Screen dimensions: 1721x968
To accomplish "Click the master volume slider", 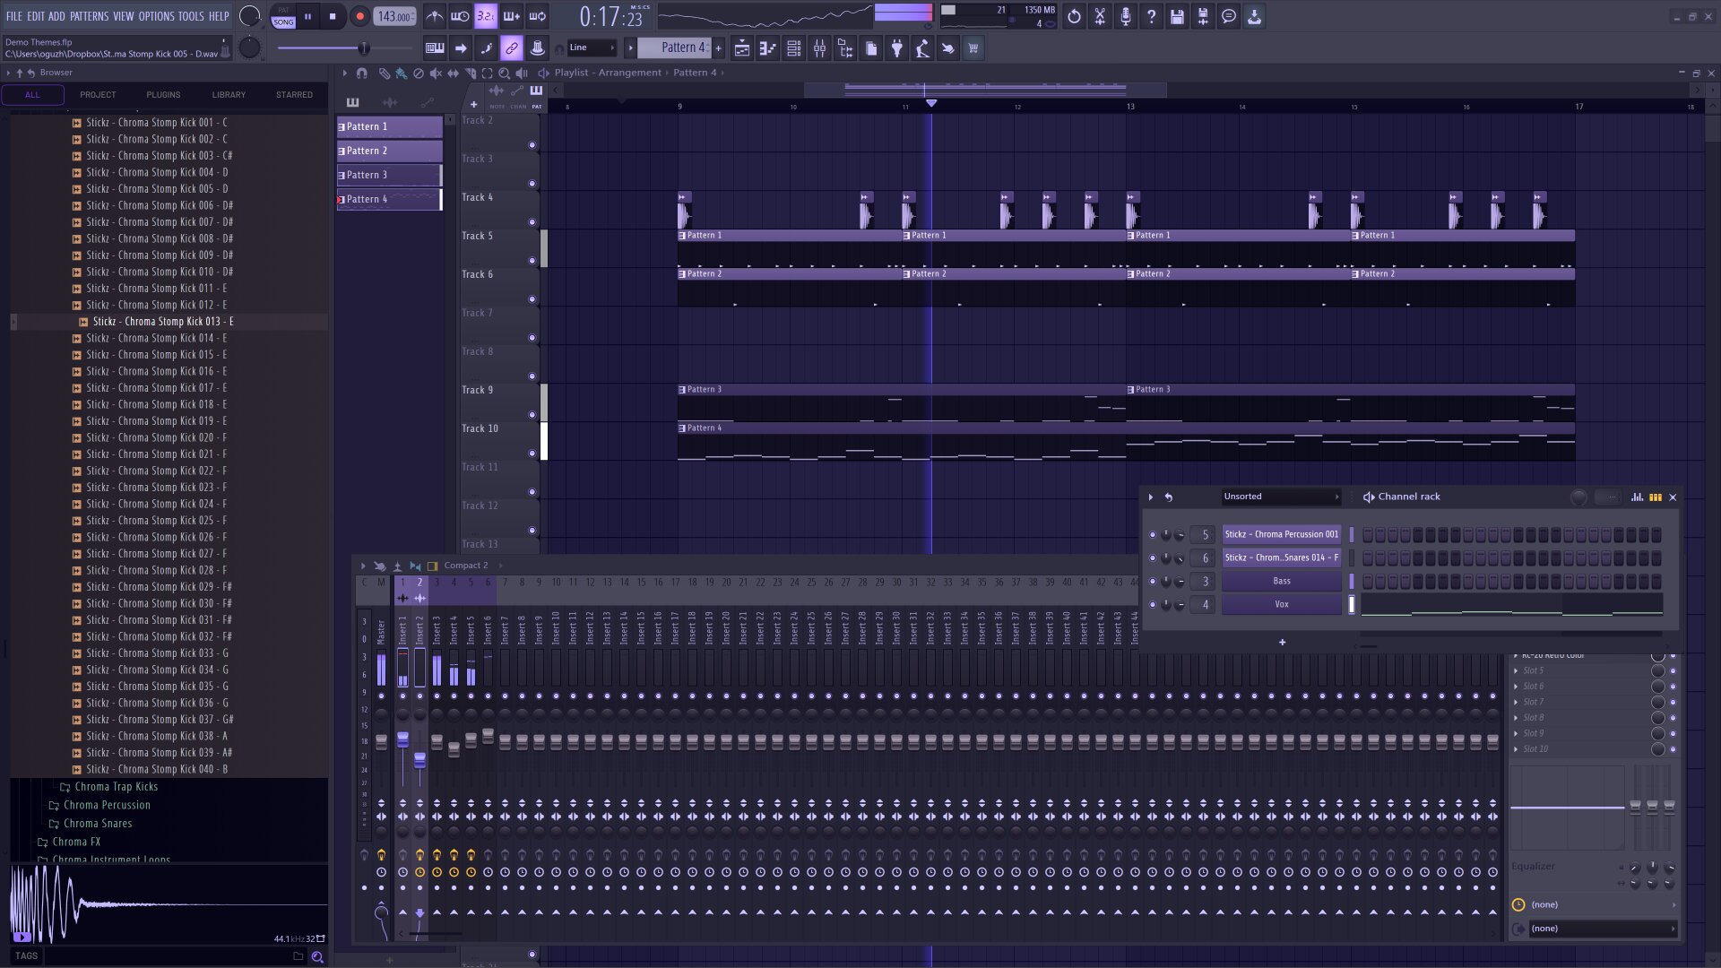I will (363, 48).
